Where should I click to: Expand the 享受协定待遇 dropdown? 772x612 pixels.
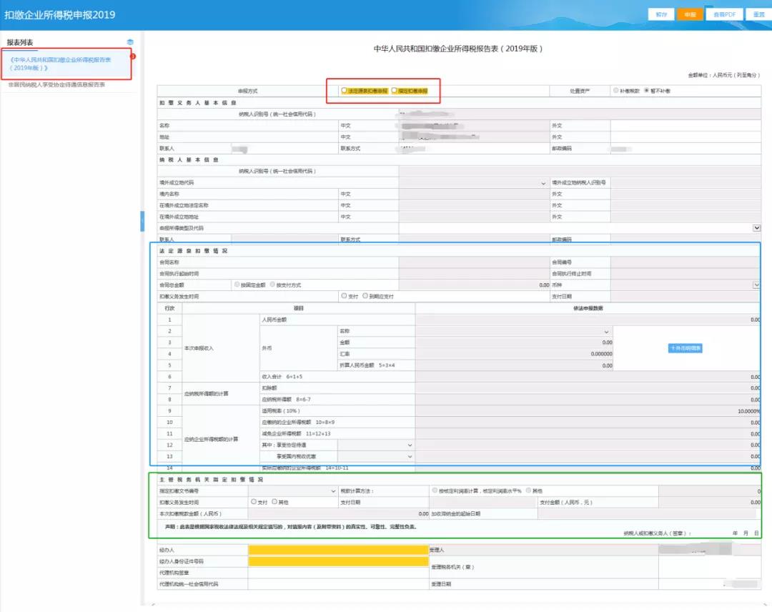click(x=410, y=445)
